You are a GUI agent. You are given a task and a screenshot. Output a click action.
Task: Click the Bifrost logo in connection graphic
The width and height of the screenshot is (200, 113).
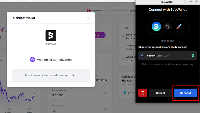(179, 26)
